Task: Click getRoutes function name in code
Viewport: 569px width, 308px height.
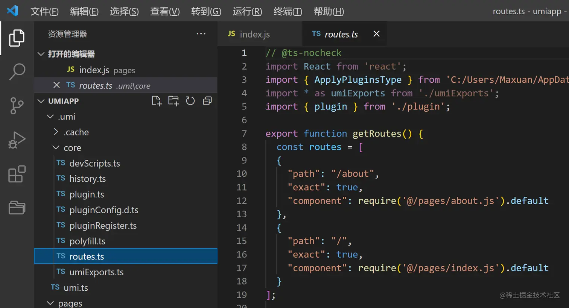Action: pyautogui.click(x=377, y=134)
